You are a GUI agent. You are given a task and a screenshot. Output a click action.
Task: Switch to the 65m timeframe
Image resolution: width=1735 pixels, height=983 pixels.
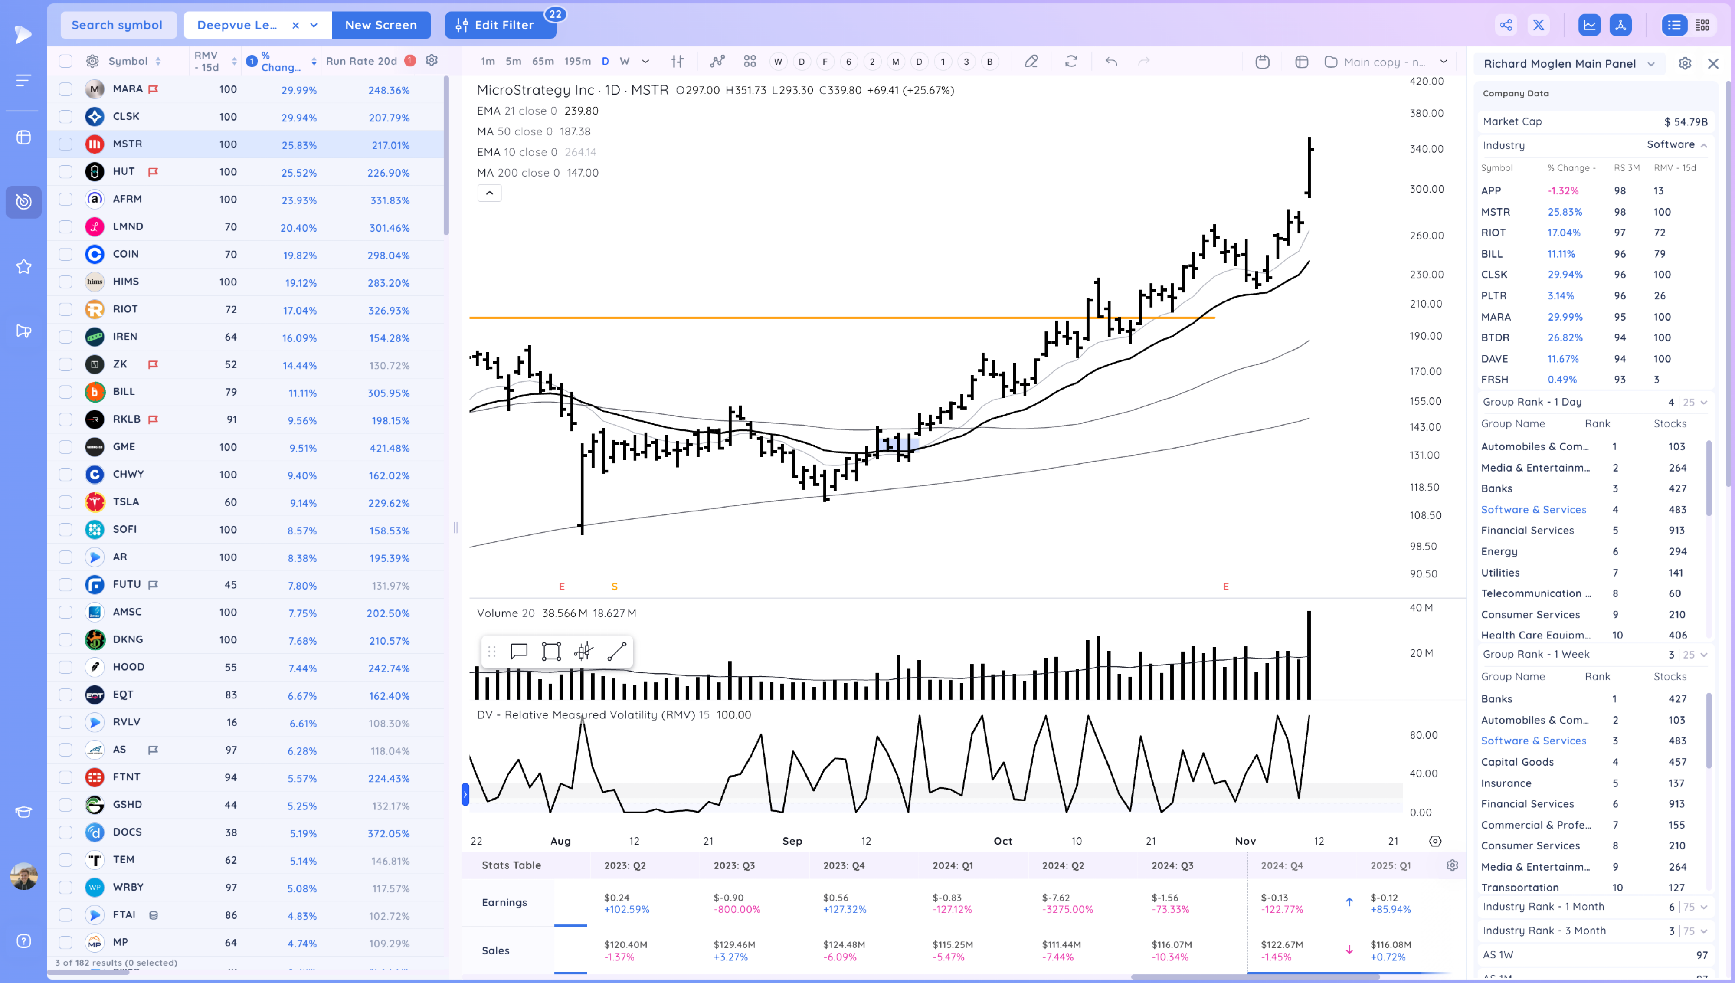[543, 62]
